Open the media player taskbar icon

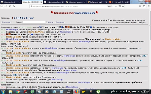(47, 92)
